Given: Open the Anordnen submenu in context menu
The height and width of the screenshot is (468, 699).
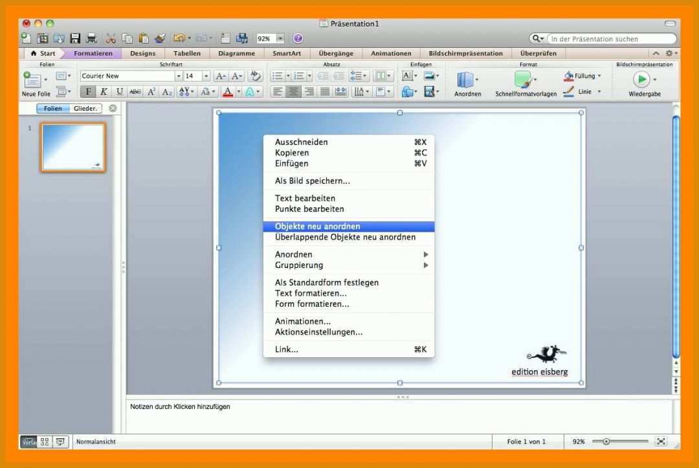Looking at the screenshot, I should [349, 254].
